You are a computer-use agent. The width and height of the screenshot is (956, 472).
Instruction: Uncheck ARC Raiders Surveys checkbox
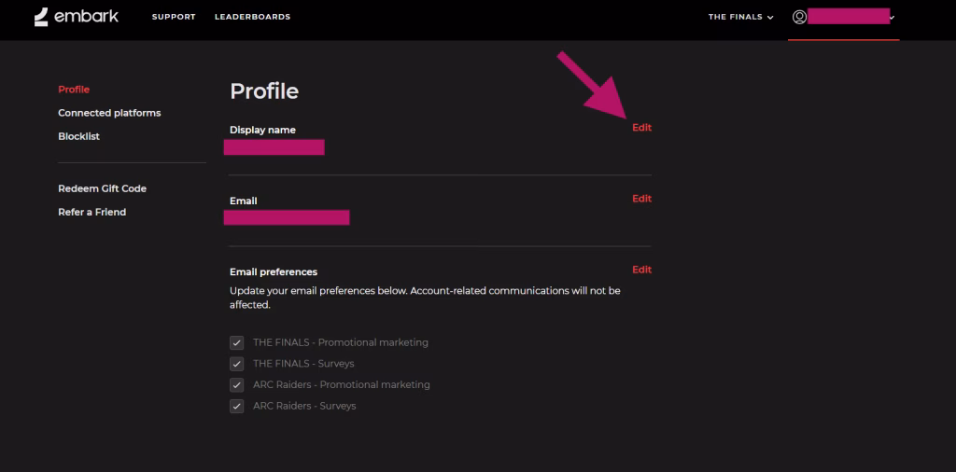tap(237, 406)
